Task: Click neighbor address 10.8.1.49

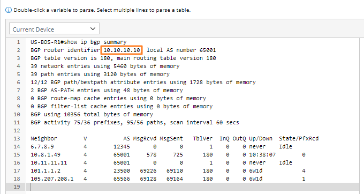Action: 45,154
